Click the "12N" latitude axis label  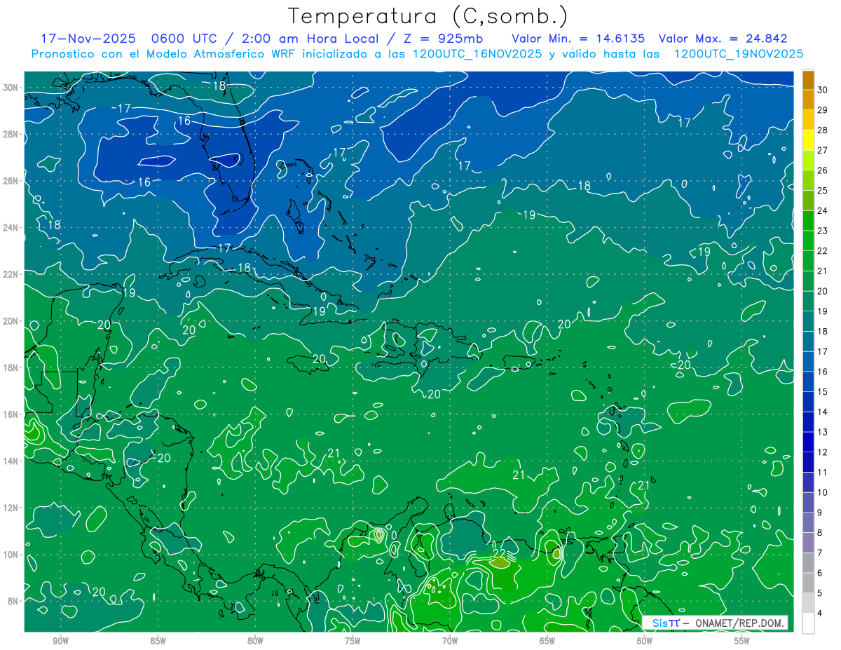tap(10, 508)
